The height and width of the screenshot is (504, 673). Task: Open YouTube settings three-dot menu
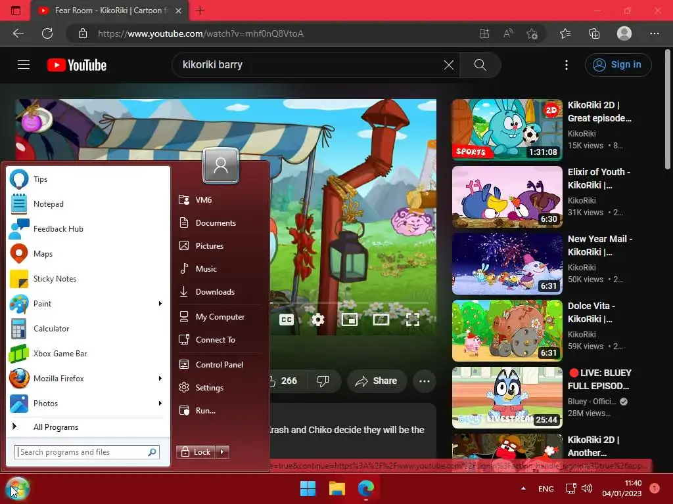pos(567,65)
